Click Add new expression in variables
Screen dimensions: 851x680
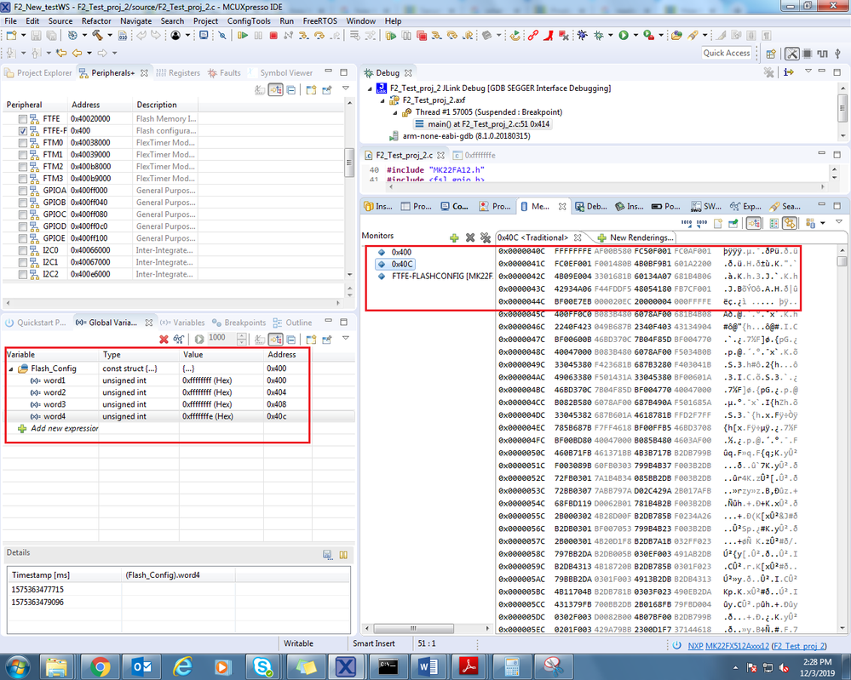pyautogui.click(x=58, y=428)
